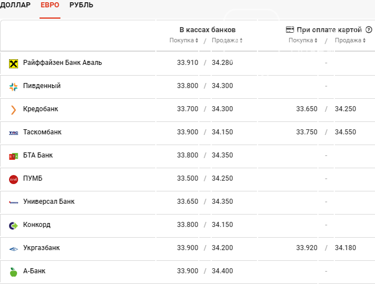The height and width of the screenshot is (284, 375).
Task: Click the Конкорд bank logo icon
Action: (14, 226)
